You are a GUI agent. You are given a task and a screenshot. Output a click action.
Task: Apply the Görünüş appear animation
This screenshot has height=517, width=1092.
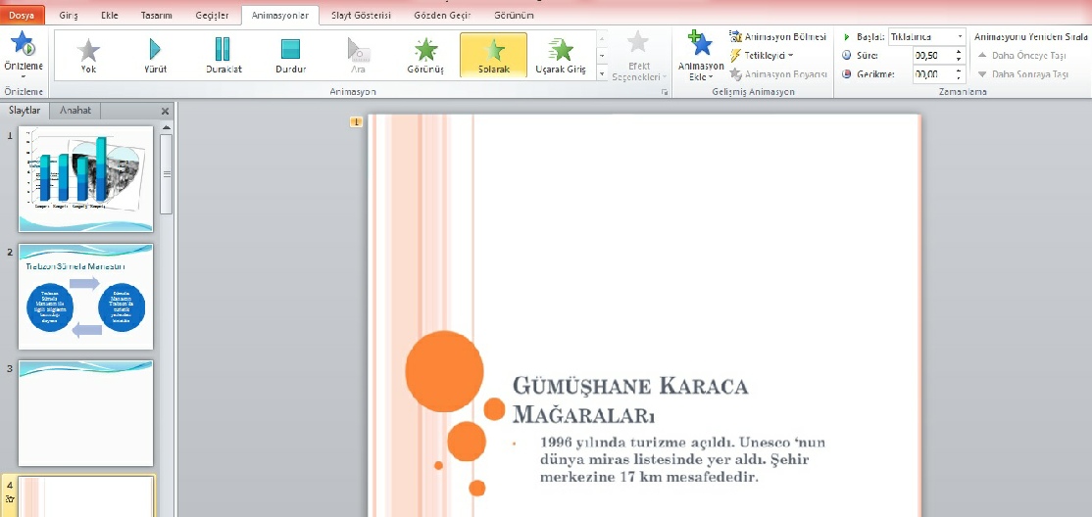[x=425, y=56]
